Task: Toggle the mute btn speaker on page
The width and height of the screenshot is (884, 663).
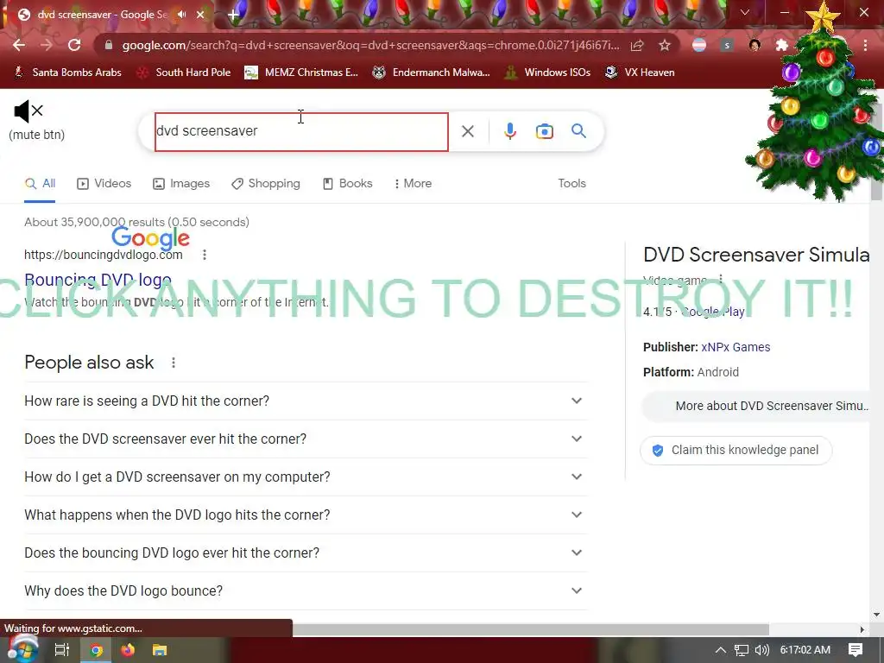Action: pyautogui.click(x=28, y=111)
